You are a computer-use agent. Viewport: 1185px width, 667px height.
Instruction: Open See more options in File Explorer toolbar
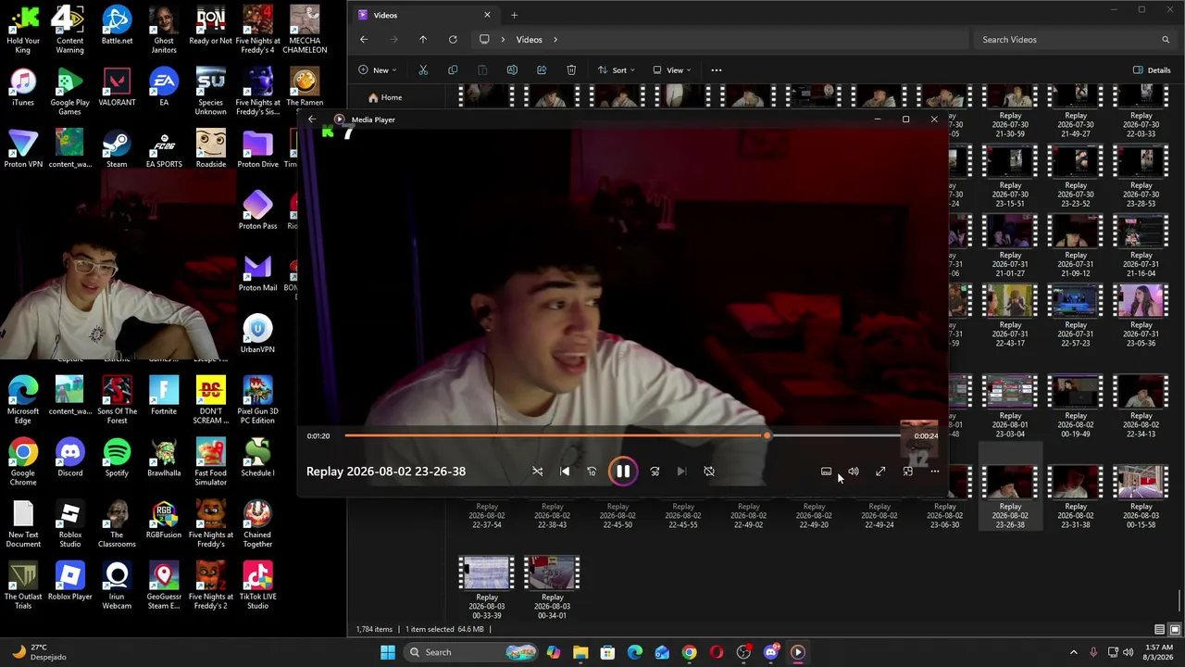pos(716,70)
